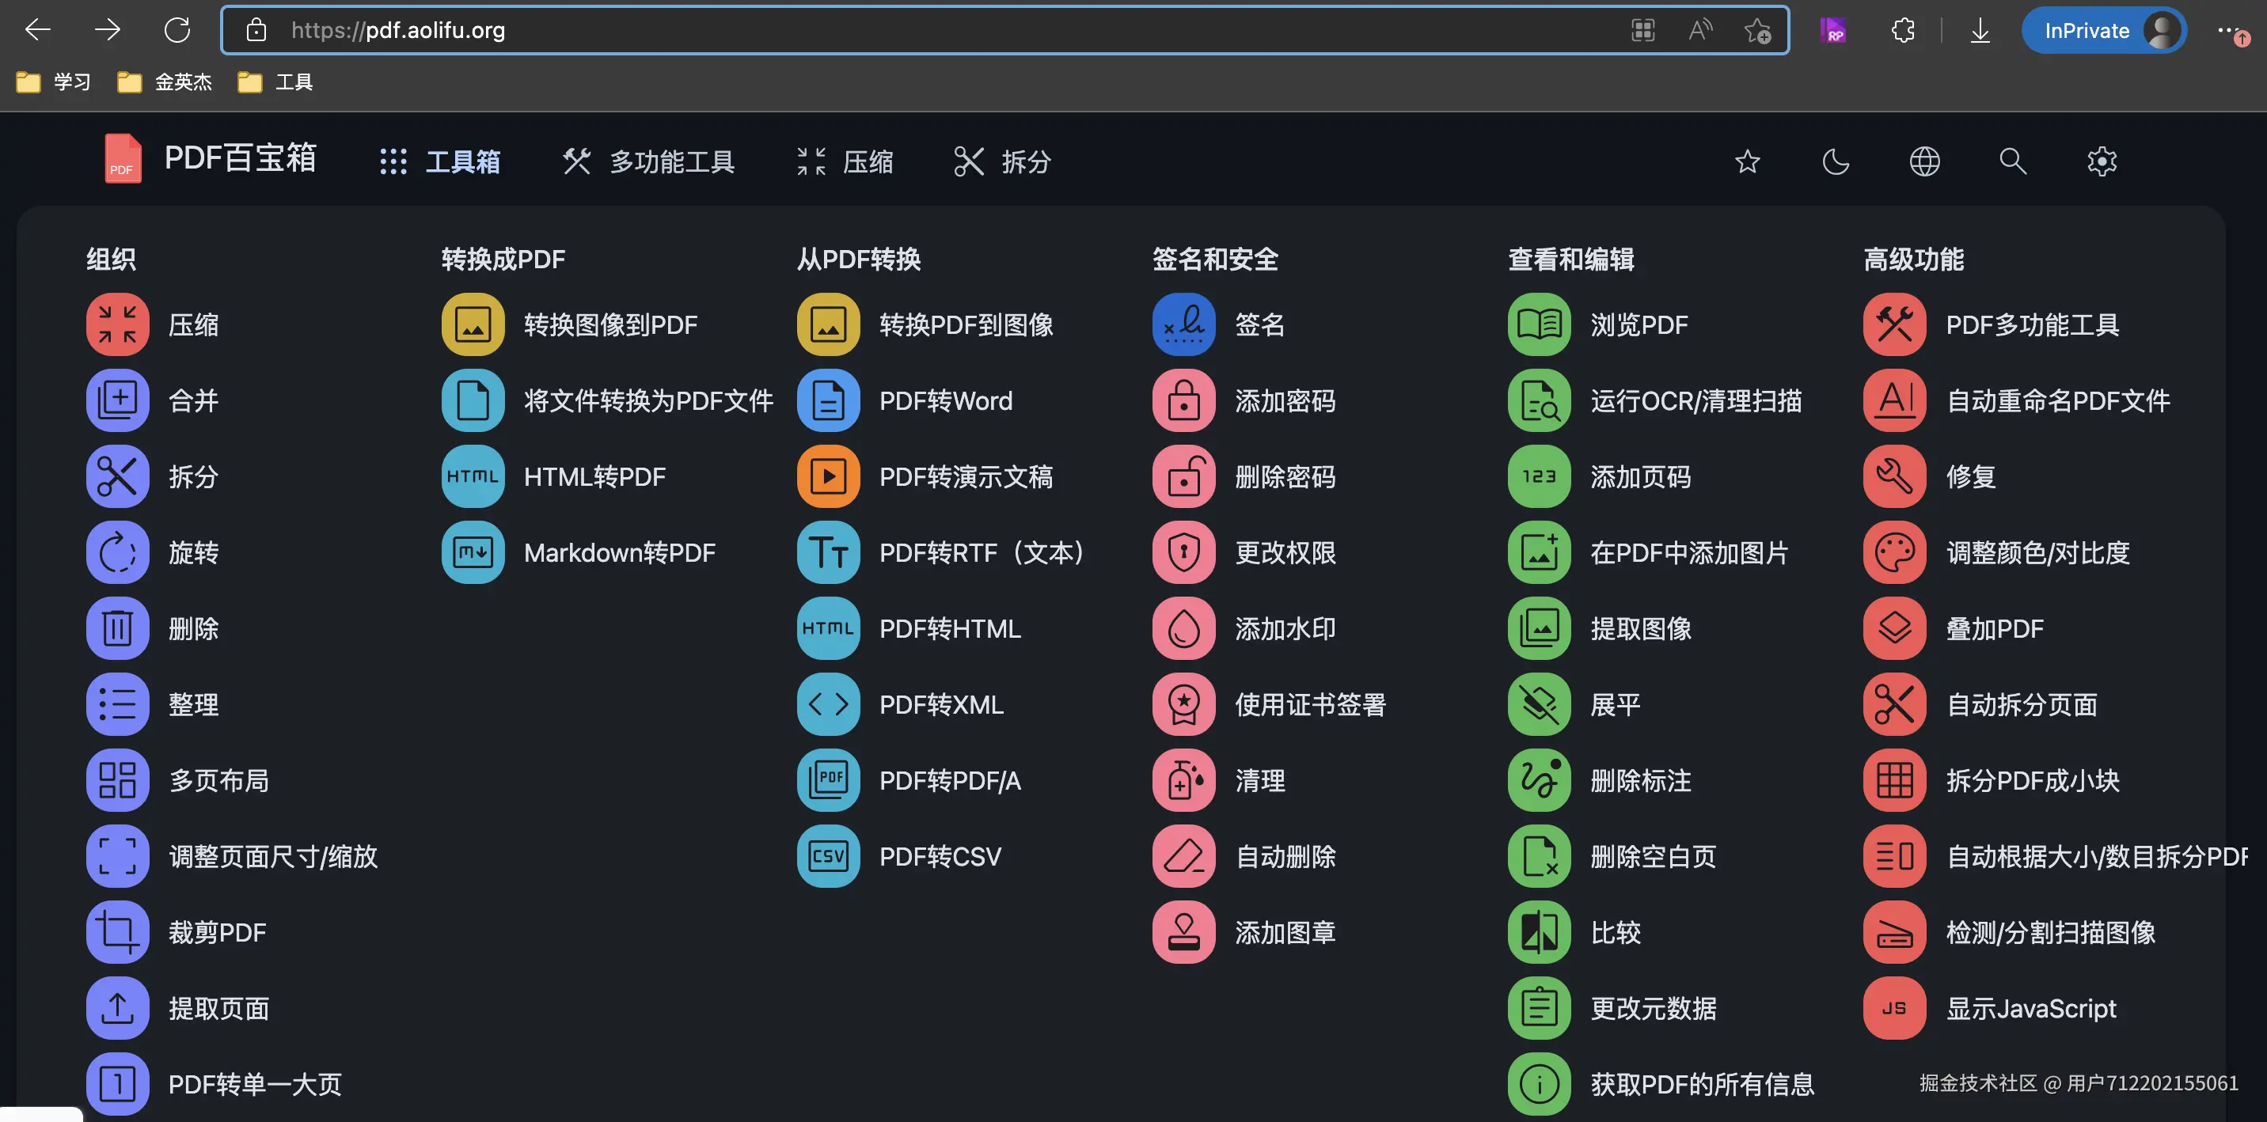Select the crop PDF (裁剪PDF) icon
Viewport: 2267px width, 1122px height.
tap(117, 932)
